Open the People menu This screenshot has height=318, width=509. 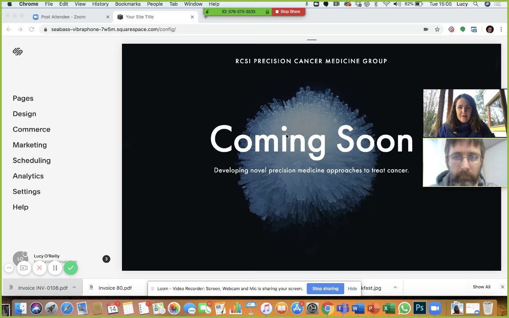155,4
